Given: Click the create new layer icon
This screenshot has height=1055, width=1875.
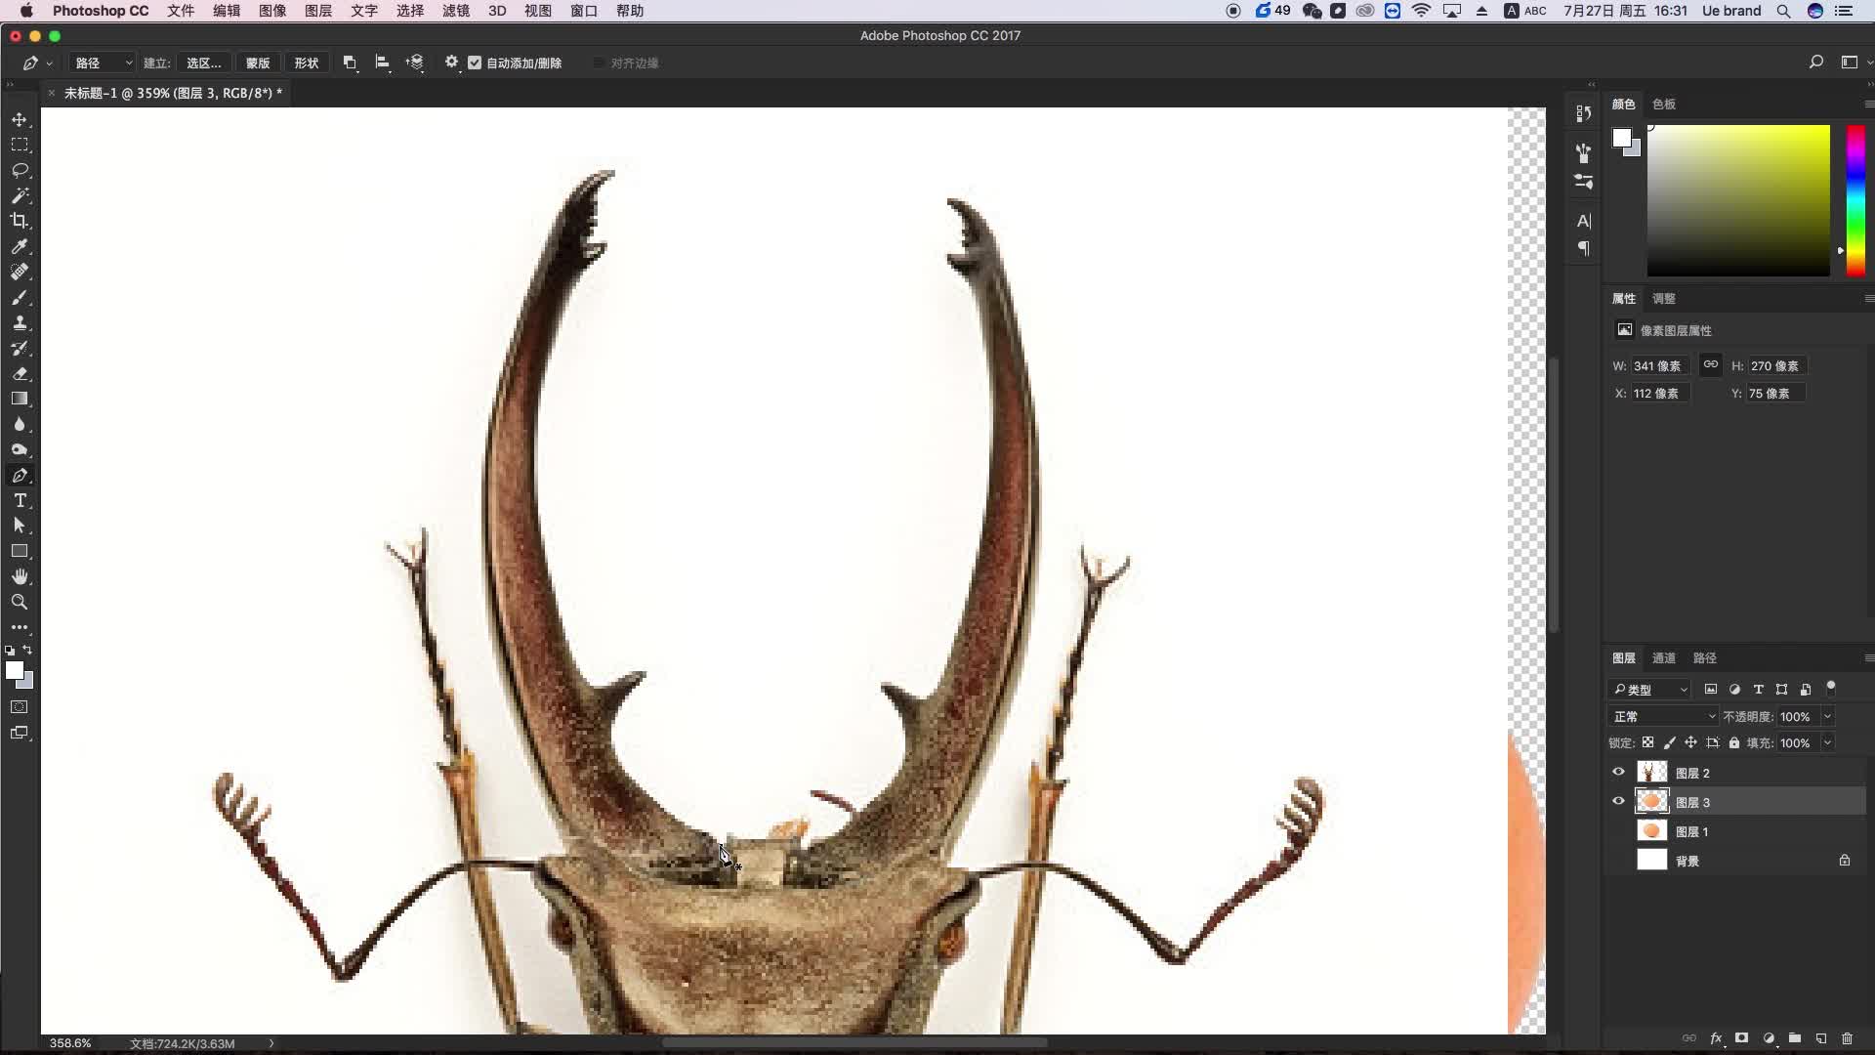Looking at the screenshot, I should (x=1820, y=1038).
